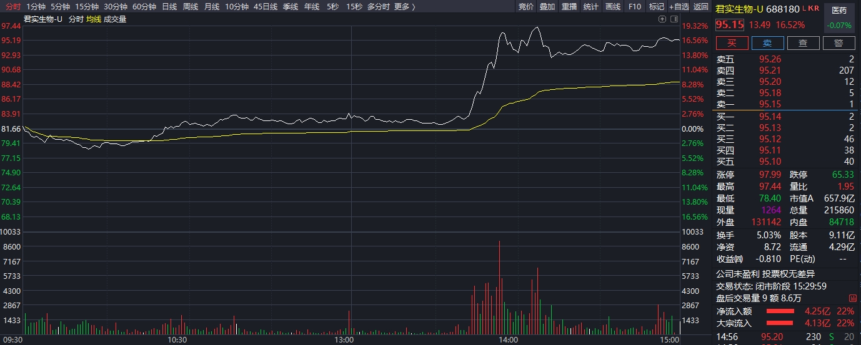Screen dimensions: 861x345
Task: Click the 分时 label in chart legend
Action: tap(76, 19)
